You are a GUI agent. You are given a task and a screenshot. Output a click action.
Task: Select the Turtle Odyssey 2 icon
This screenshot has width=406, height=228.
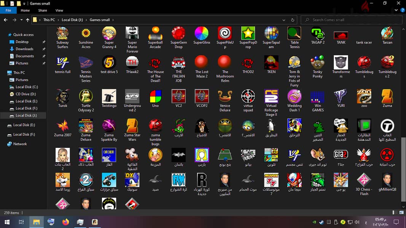click(86, 96)
